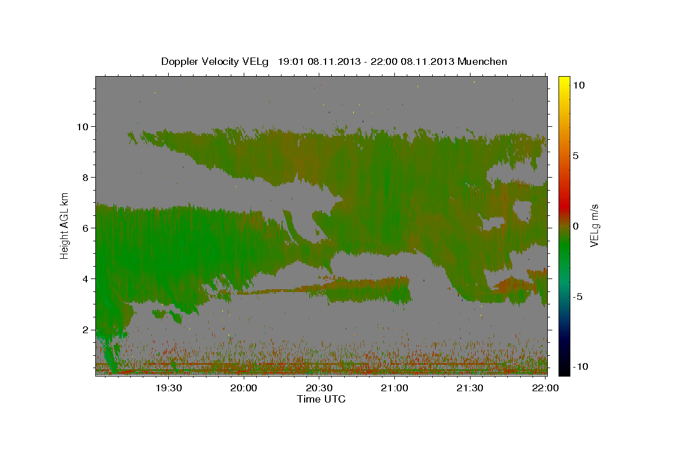Click the '19:30' time tick label
This screenshot has height=451, width=677.
click(169, 388)
